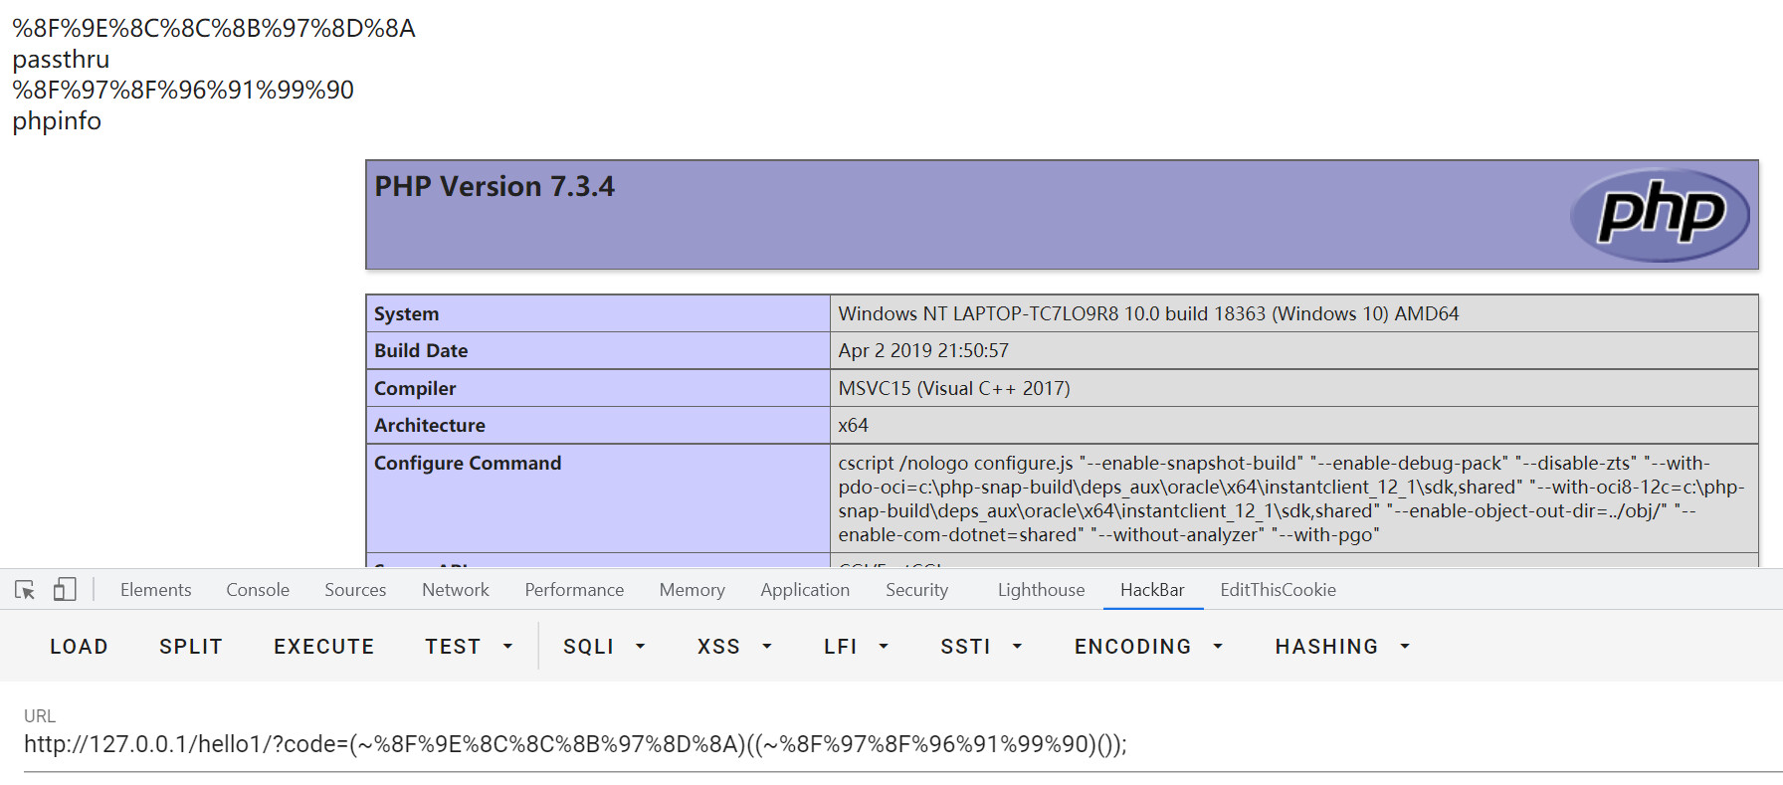Click the 'Configure Command' row label
This screenshot has height=785, width=1783.
click(468, 463)
